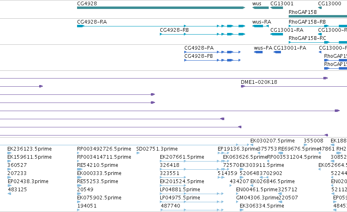This screenshot has width=347, height=212.
Task: Select EST RP003414711.5prime
Action: 104,157
